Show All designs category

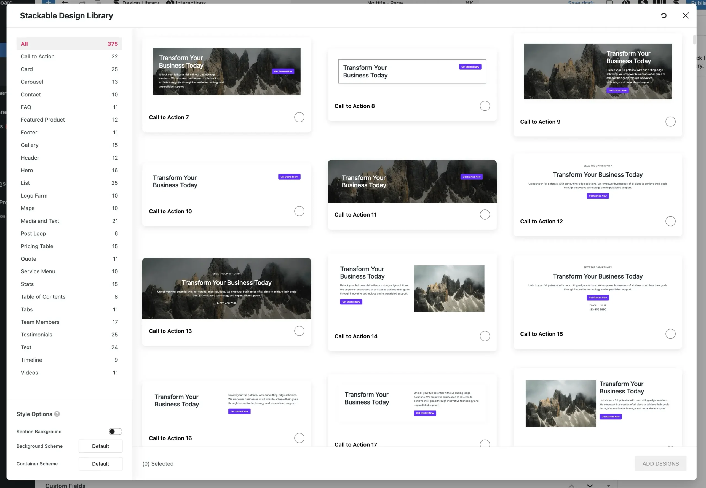pyautogui.click(x=69, y=44)
